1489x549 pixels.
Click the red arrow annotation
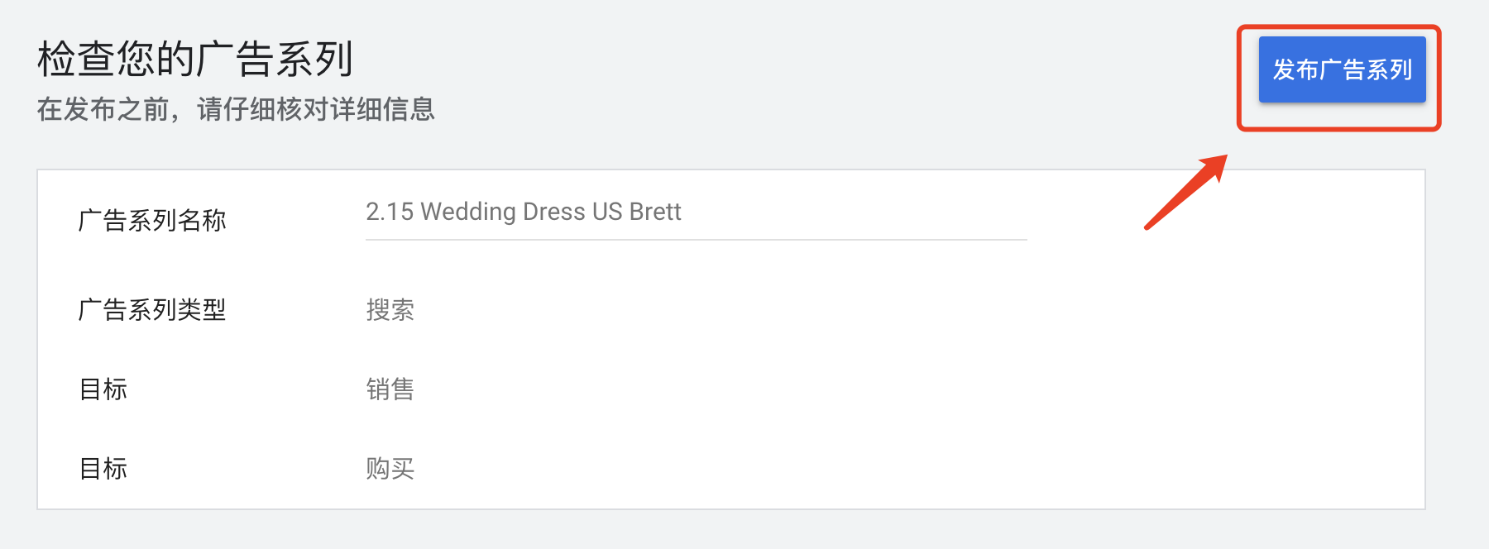click(1186, 191)
